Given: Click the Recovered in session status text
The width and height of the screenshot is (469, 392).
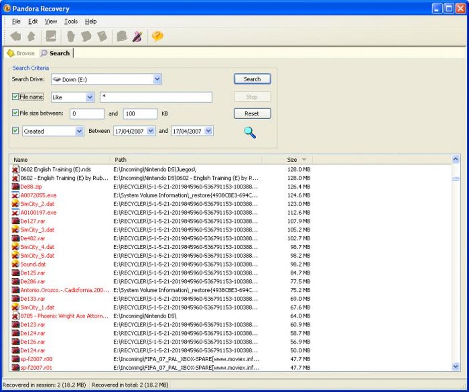Looking at the screenshot, I should (44, 385).
